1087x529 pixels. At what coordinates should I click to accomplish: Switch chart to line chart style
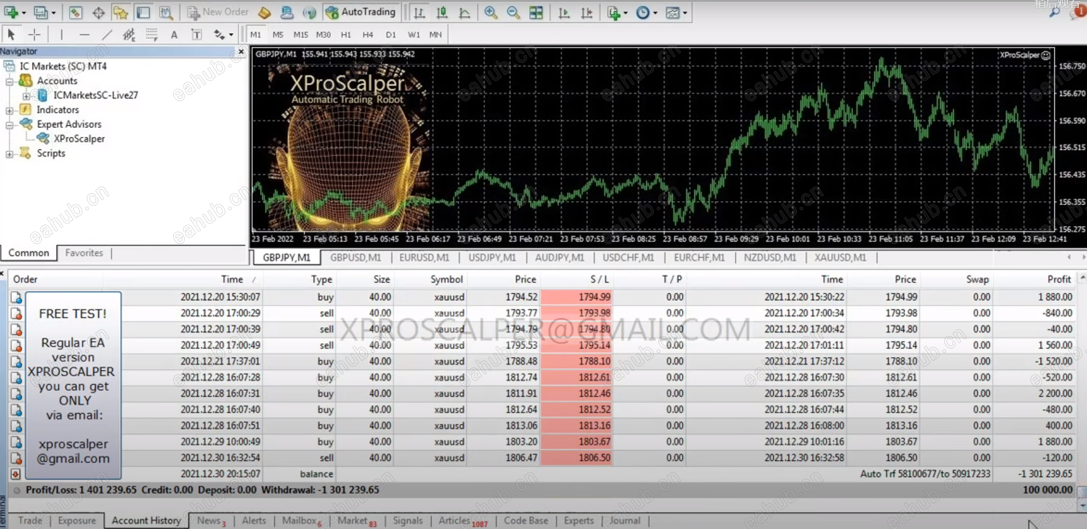tap(465, 12)
